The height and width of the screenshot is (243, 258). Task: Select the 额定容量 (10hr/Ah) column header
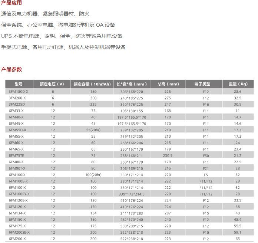coord(92,84)
